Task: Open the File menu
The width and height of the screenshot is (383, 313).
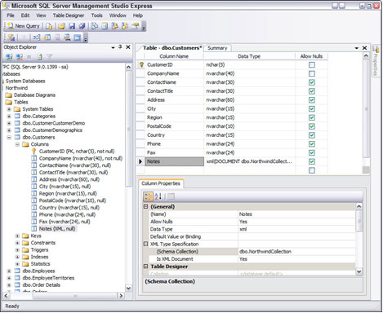Action: click(x=11, y=15)
